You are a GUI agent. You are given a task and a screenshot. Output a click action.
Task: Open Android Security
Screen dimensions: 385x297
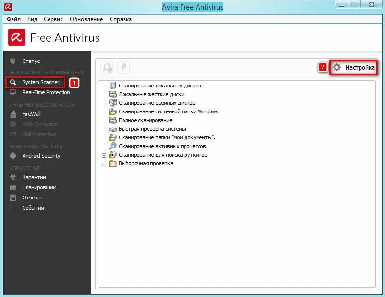(x=41, y=156)
